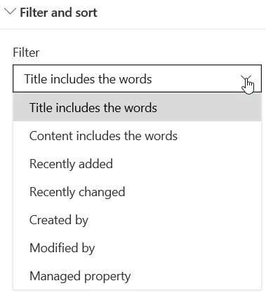This screenshot has width=266, height=295.
Task: Filter results by who created them
Action: click(x=137, y=220)
